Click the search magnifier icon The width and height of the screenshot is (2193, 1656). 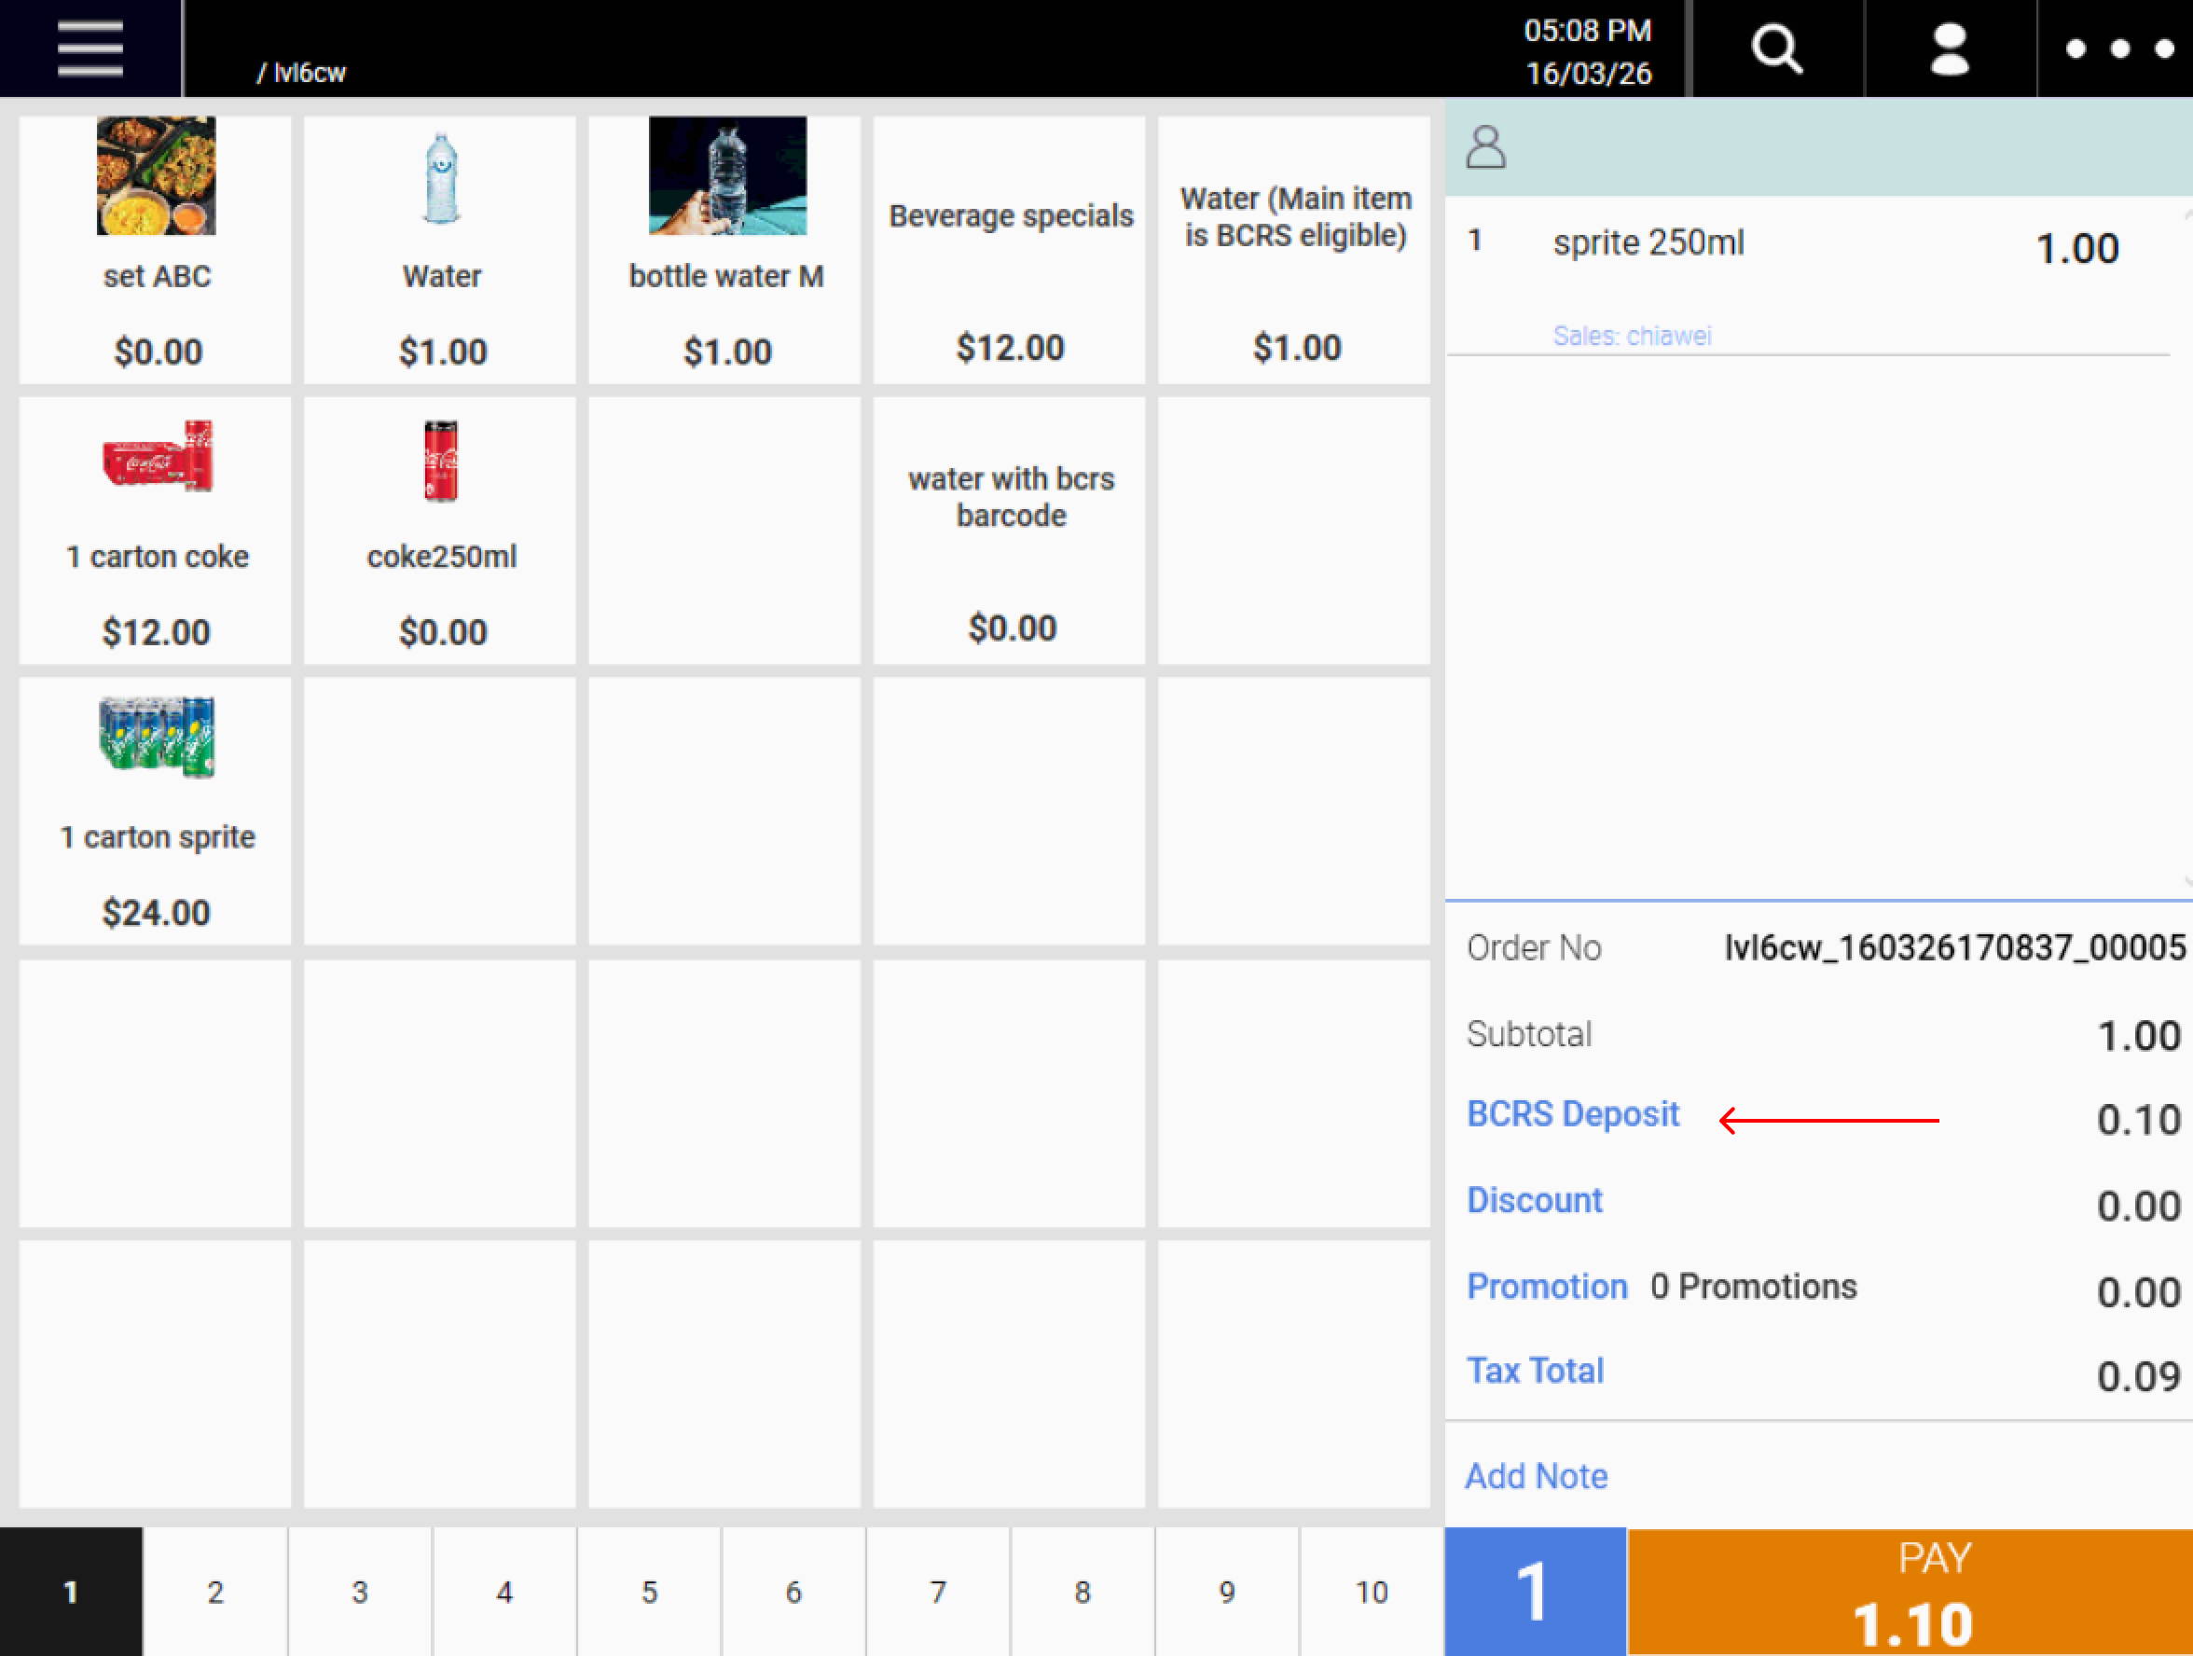(x=1775, y=48)
